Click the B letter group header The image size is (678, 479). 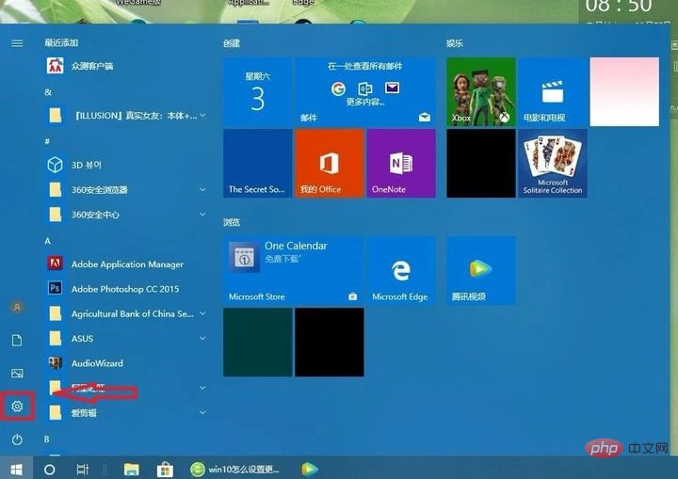coord(47,439)
